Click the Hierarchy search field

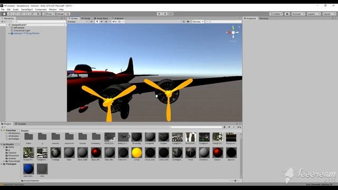pyautogui.click(x=39, y=22)
